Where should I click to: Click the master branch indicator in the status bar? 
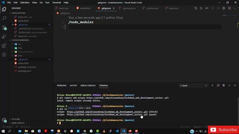coord(7,127)
